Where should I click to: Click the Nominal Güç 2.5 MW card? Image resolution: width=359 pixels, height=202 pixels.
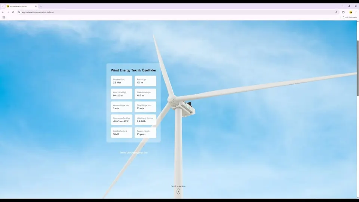click(x=122, y=81)
